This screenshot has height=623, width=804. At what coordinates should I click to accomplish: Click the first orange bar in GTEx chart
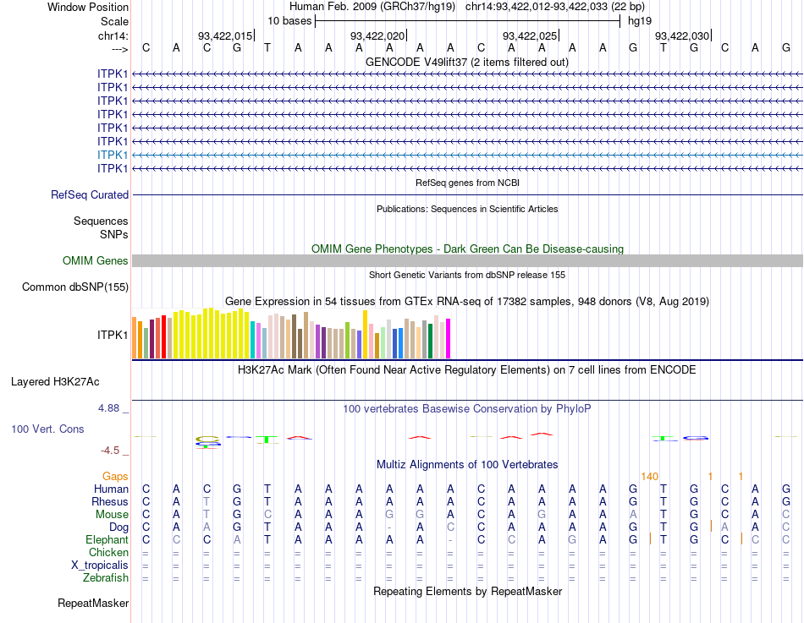pyautogui.click(x=135, y=337)
